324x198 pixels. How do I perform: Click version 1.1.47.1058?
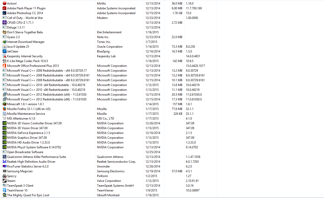(193, 157)
